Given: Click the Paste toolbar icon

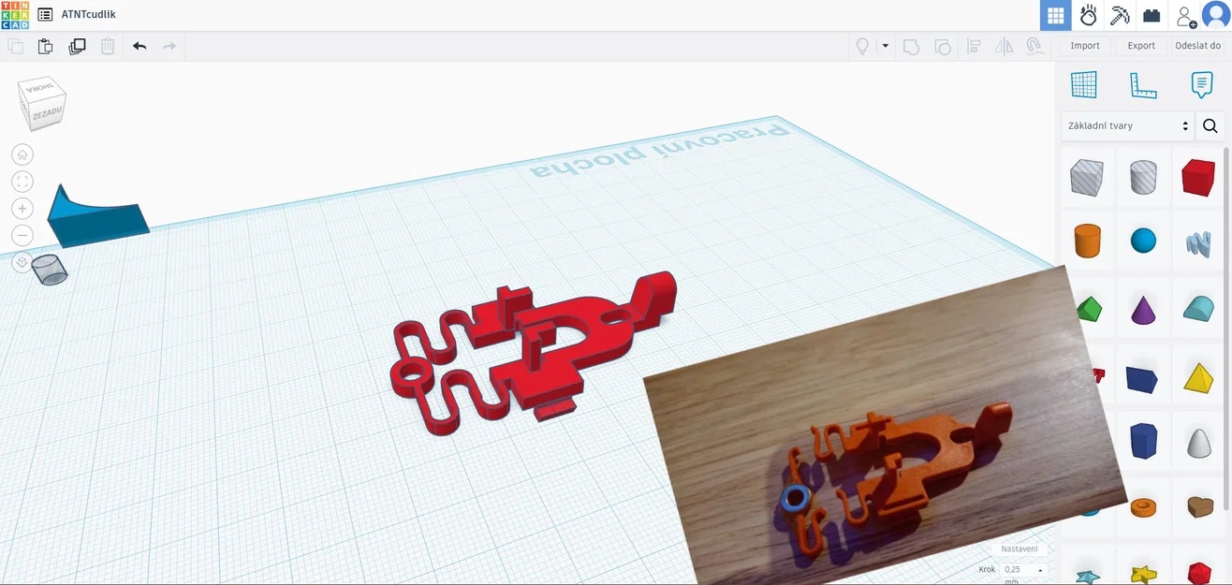Looking at the screenshot, I should pos(45,46).
